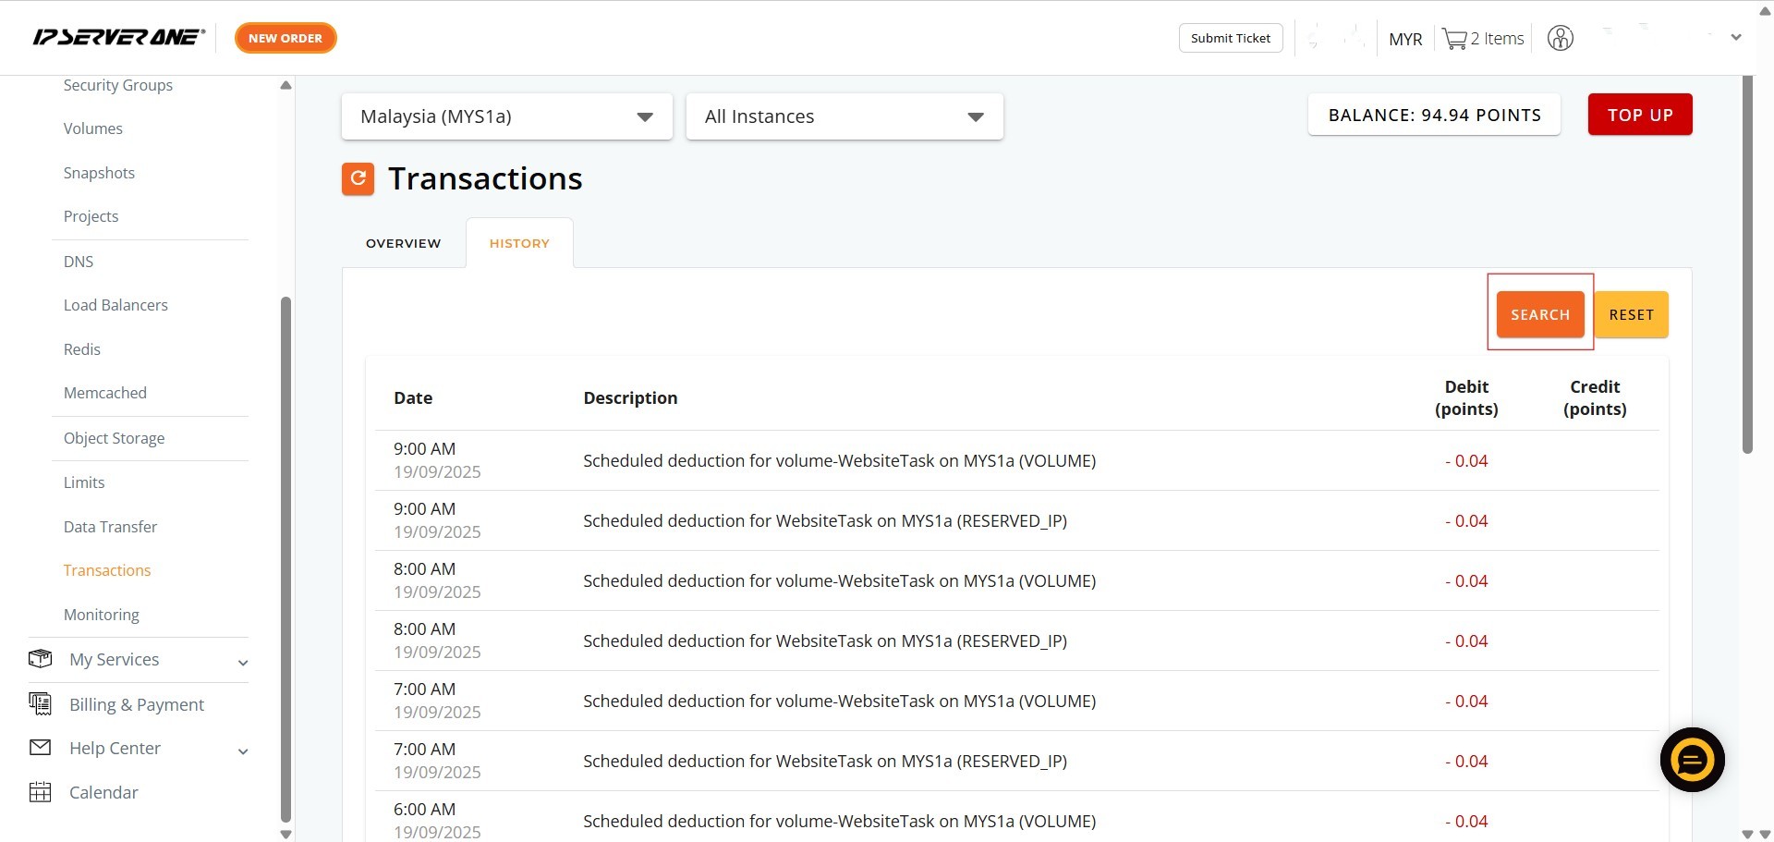The width and height of the screenshot is (1774, 842).
Task: Open the shopping cart icon
Action: click(x=1454, y=39)
